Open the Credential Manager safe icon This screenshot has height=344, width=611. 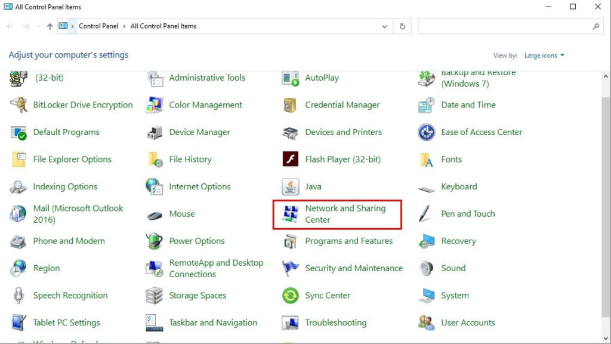point(290,105)
